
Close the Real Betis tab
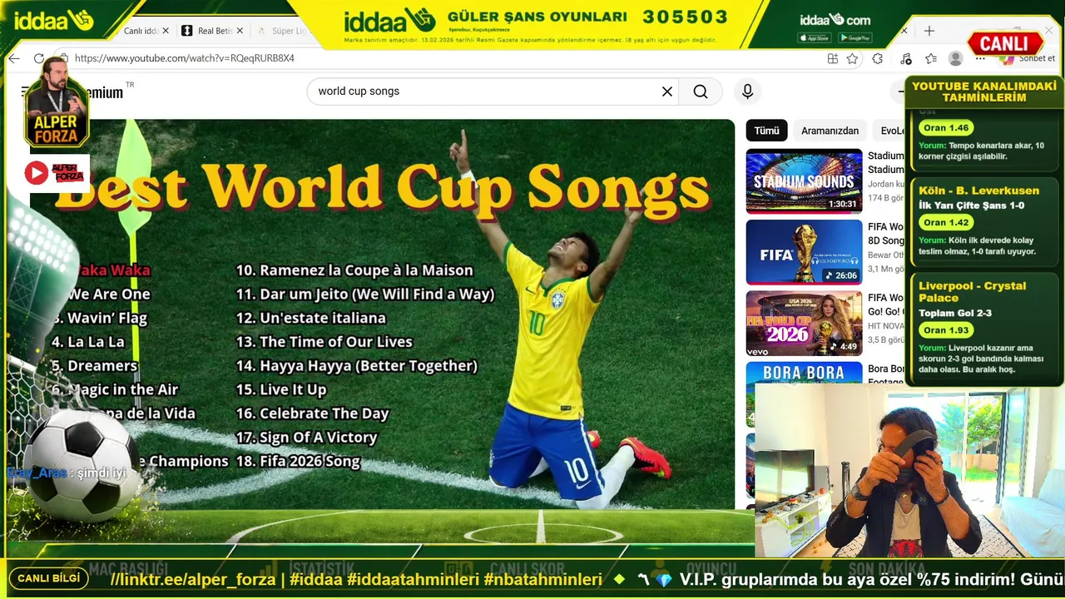tap(240, 31)
